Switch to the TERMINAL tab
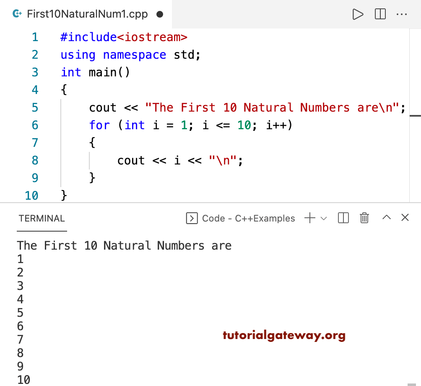This screenshot has width=421, height=386. click(x=42, y=218)
